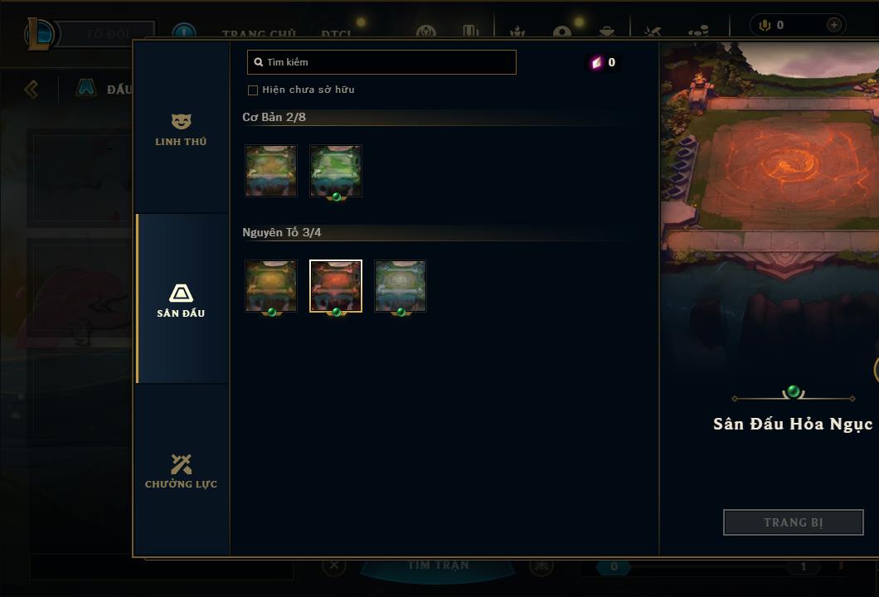Switch to the Chưởng Lực tab
The height and width of the screenshot is (597, 879).
pyautogui.click(x=181, y=471)
